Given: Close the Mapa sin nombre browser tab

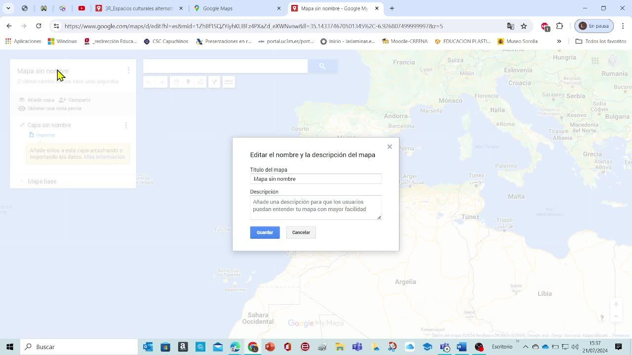Looking at the screenshot, I should 377,8.
